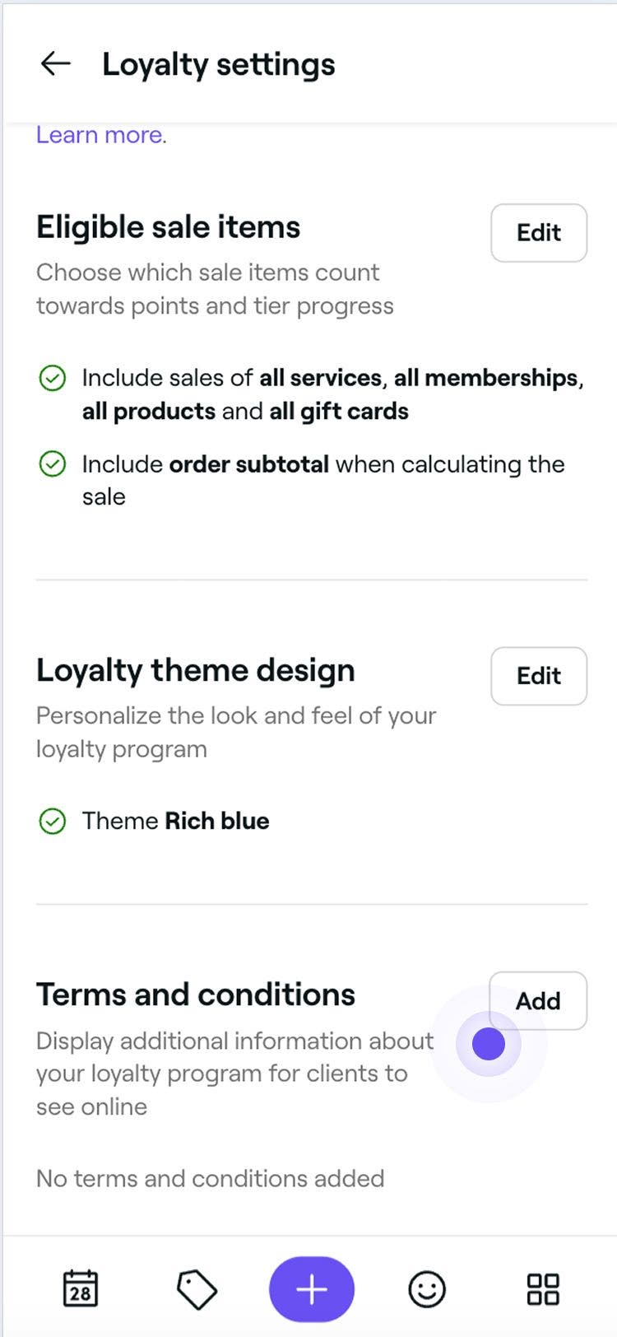The image size is (617, 1337).
Task: Edit the Loyalty theme design
Action: [538, 676]
